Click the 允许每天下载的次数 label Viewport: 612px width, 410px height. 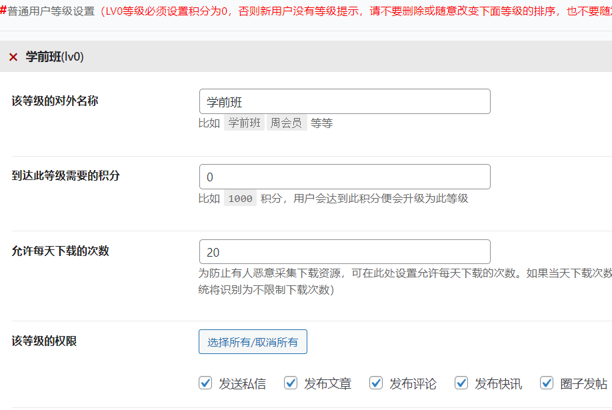click(61, 251)
